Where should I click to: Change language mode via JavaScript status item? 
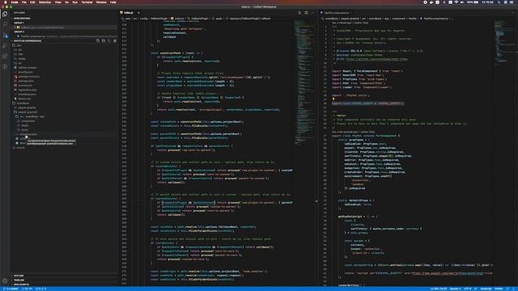pos(486,289)
